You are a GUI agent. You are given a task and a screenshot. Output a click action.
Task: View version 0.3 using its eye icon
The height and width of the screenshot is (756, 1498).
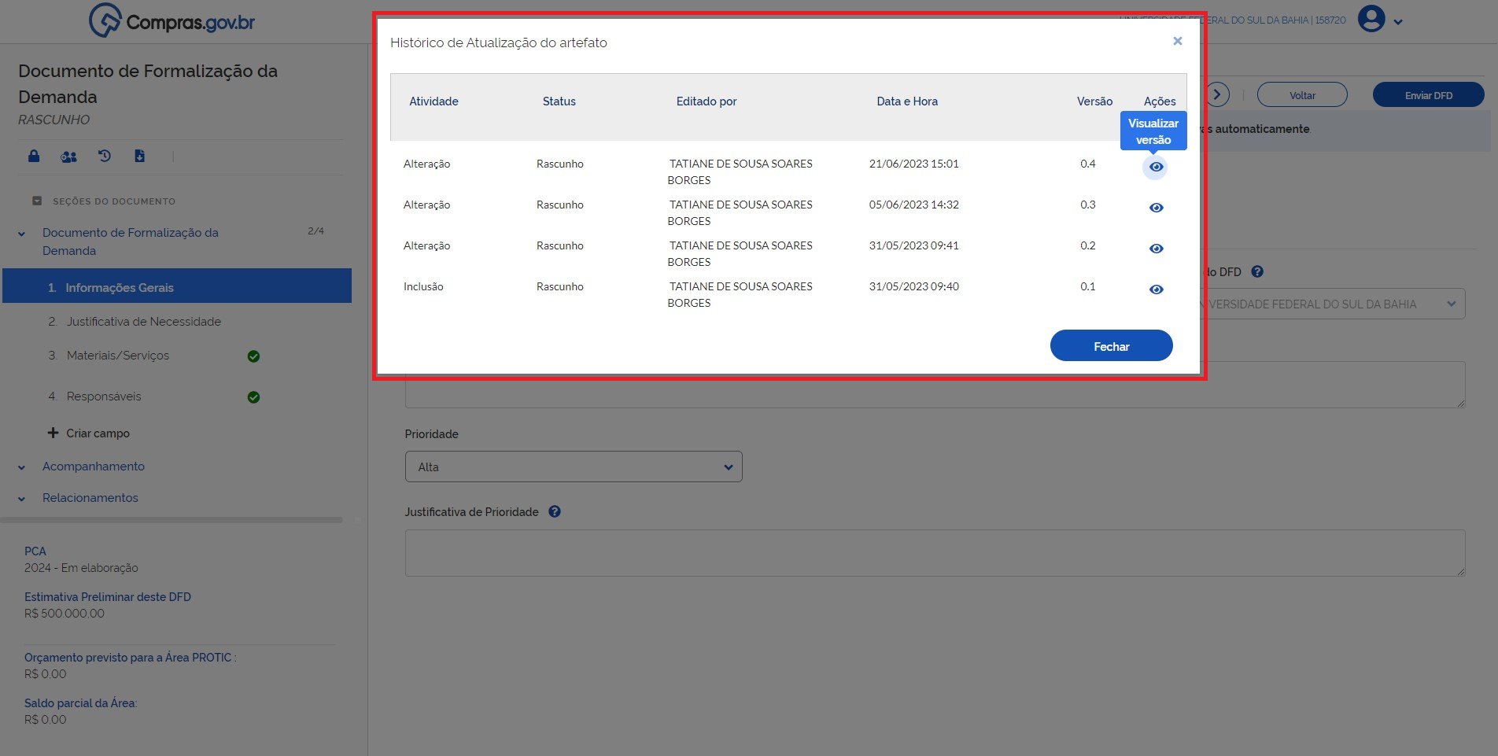(x=1156, y=208)
